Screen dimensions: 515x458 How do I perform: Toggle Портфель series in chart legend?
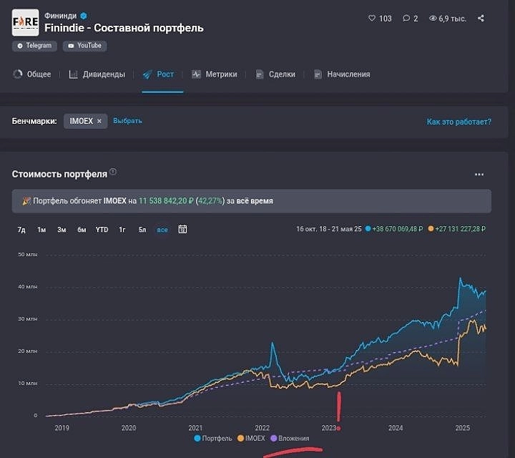tap(212, 438)
